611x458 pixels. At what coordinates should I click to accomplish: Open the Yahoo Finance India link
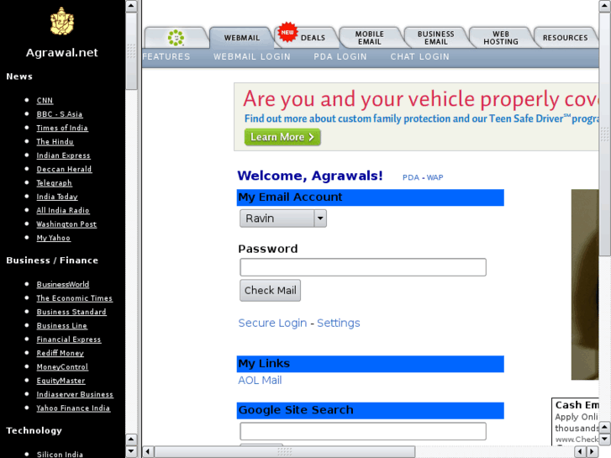click(73, 408)
